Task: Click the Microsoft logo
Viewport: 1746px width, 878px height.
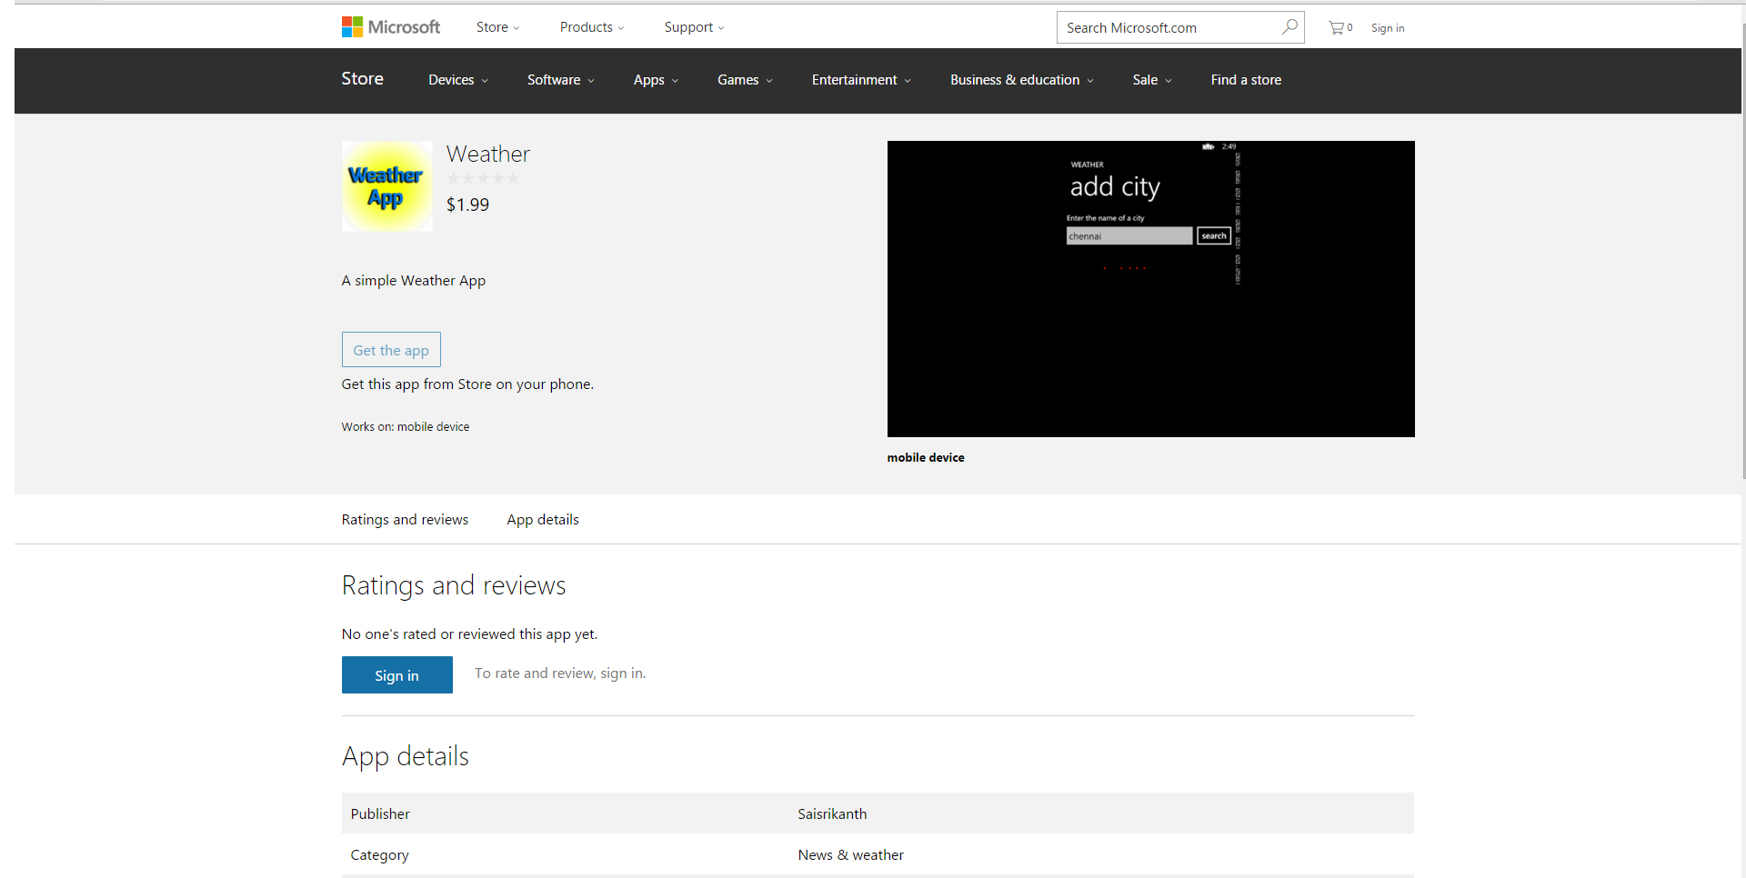Action: point(391,27)
